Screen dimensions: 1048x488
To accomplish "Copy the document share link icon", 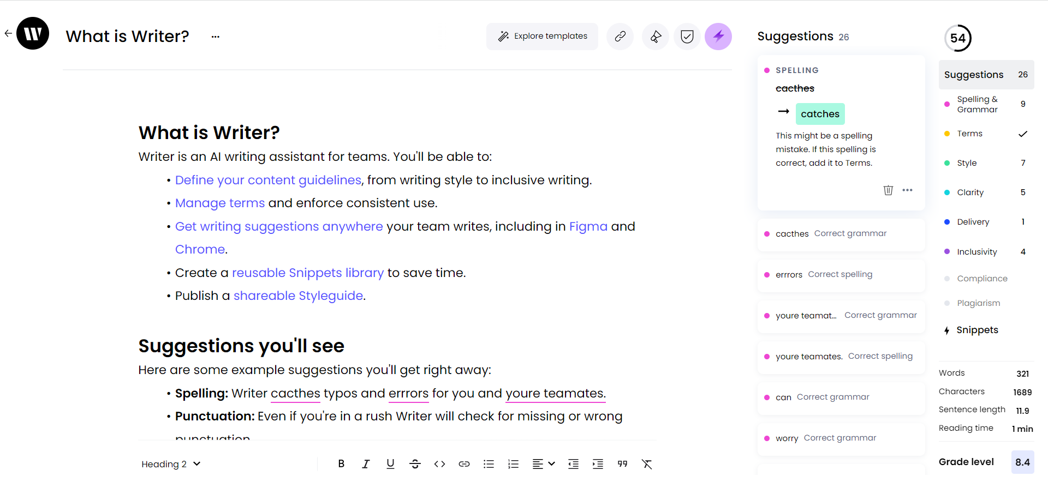I will coord(620,37).
